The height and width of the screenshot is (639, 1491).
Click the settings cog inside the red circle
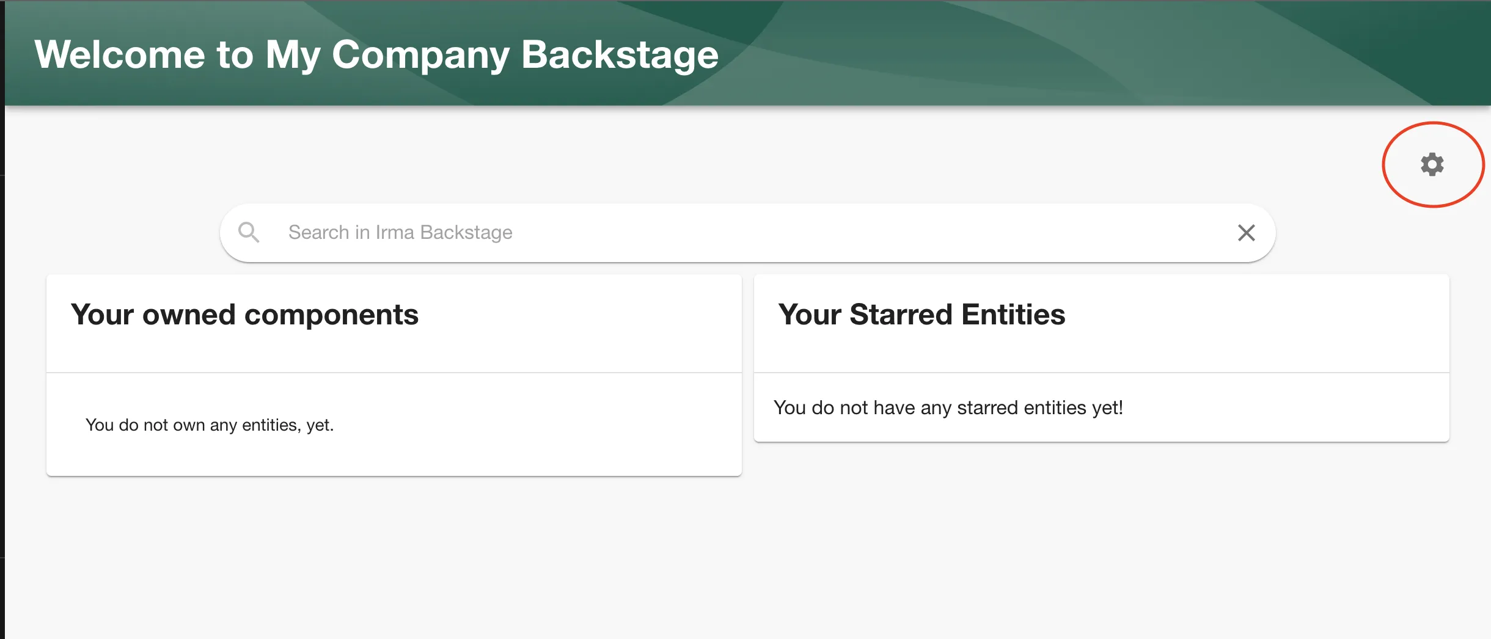(x=1432, y=165)
